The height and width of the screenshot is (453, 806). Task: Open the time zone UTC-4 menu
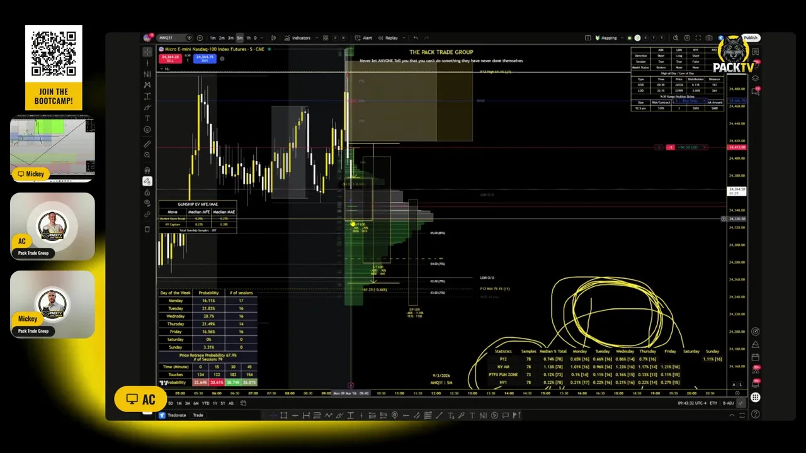coord(691,403)
